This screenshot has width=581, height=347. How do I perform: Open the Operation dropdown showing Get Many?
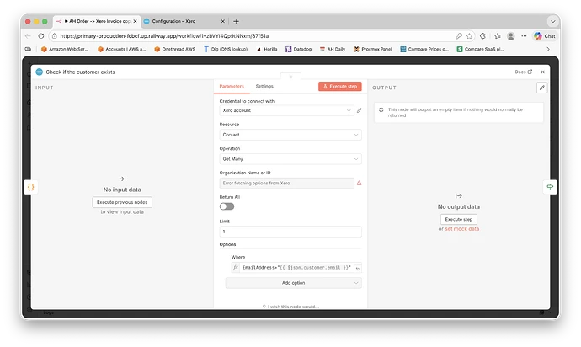290,158
